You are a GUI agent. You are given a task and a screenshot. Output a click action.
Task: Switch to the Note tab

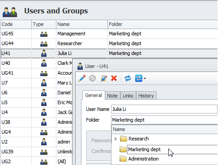point(112,96)
